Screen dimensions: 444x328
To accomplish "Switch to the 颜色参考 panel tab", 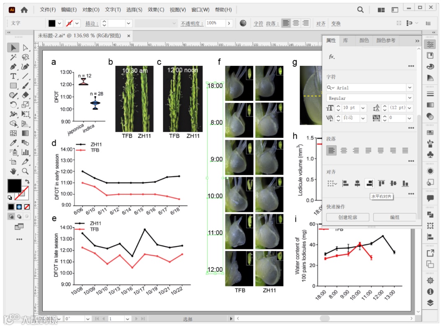I will tap(386, 41).
